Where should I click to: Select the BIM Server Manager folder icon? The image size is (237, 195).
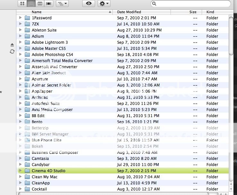pos(27,134)
